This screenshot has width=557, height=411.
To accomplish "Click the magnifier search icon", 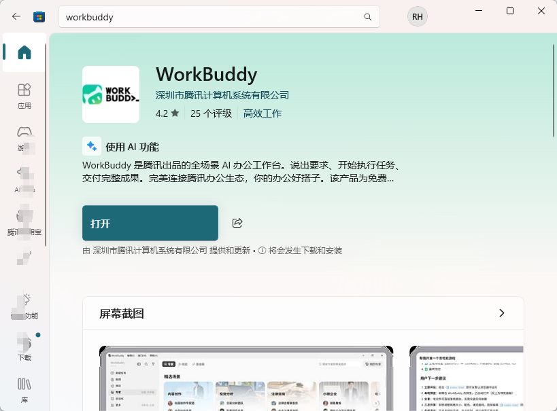I will click(368, 17).
